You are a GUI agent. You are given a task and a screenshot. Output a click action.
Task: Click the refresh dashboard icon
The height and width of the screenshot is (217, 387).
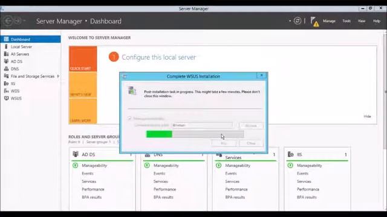[x=298, y=21]
